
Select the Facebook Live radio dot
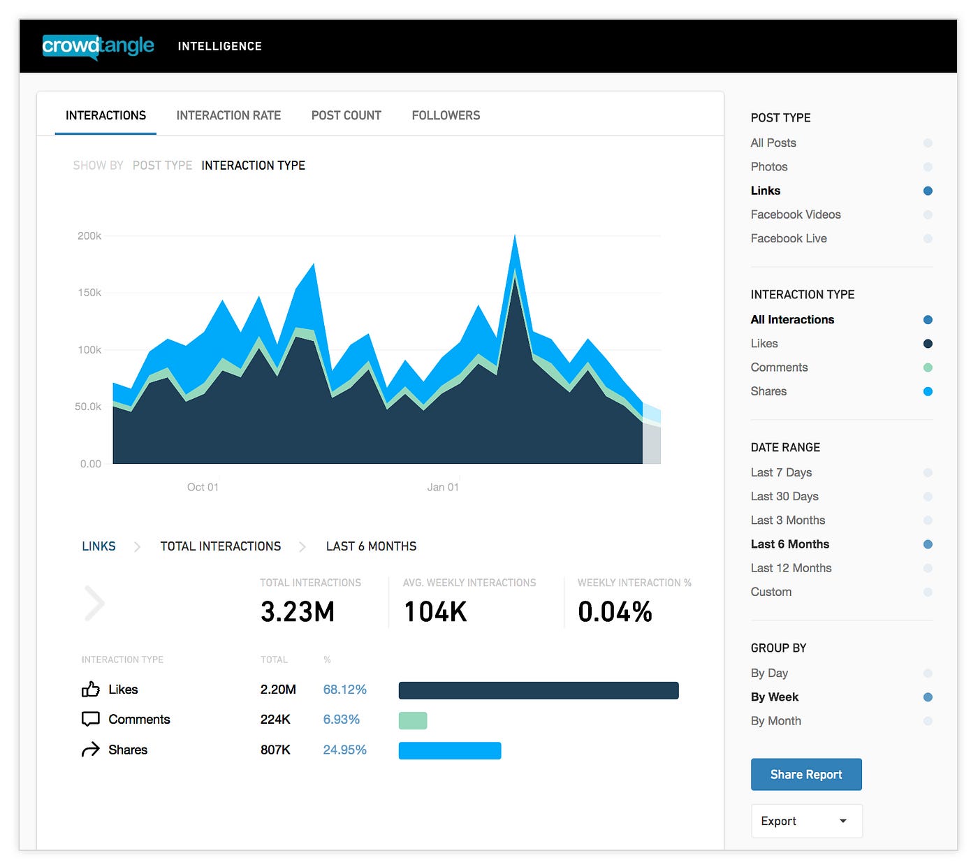pos(928,238)
